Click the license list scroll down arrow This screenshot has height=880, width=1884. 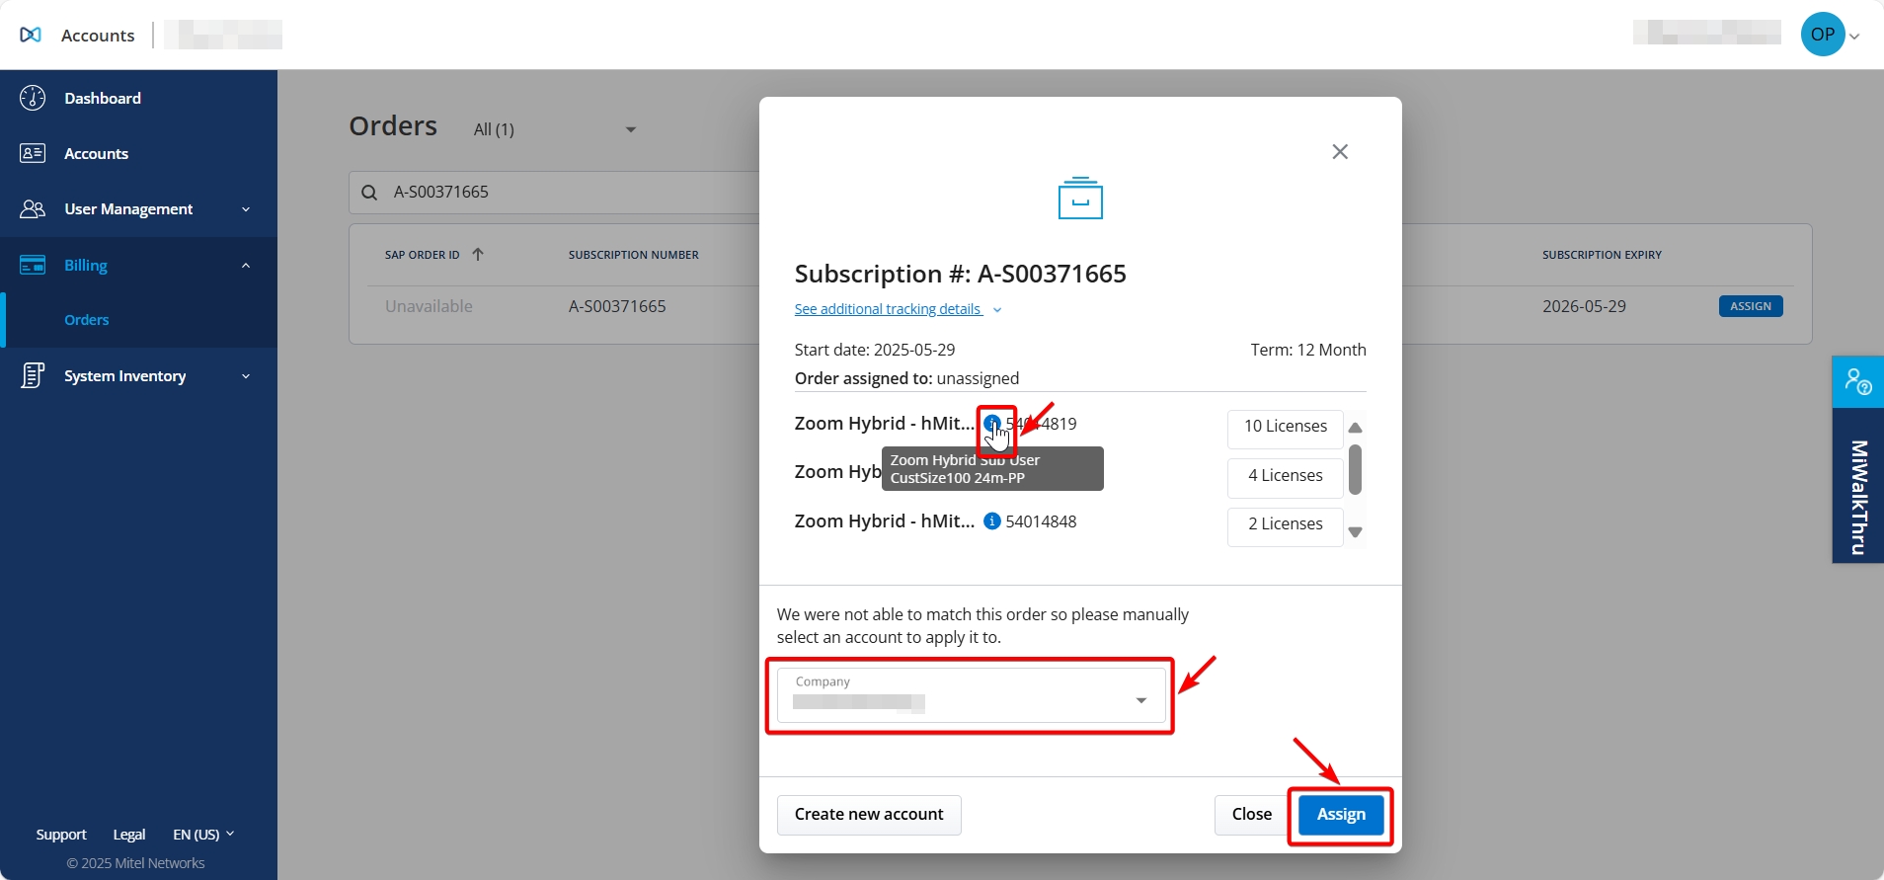coord(1356,532)
